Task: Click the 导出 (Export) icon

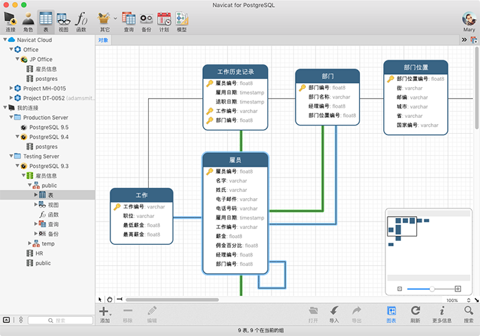Action: coord(357,315)
